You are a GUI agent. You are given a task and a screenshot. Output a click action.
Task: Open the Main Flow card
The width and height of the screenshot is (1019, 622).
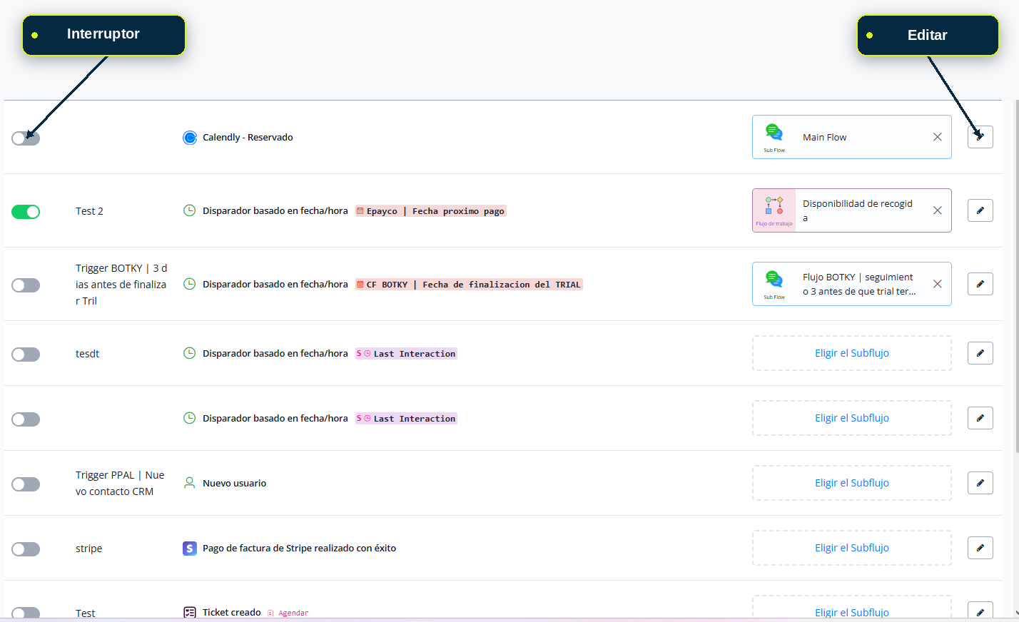click(852, 137)
